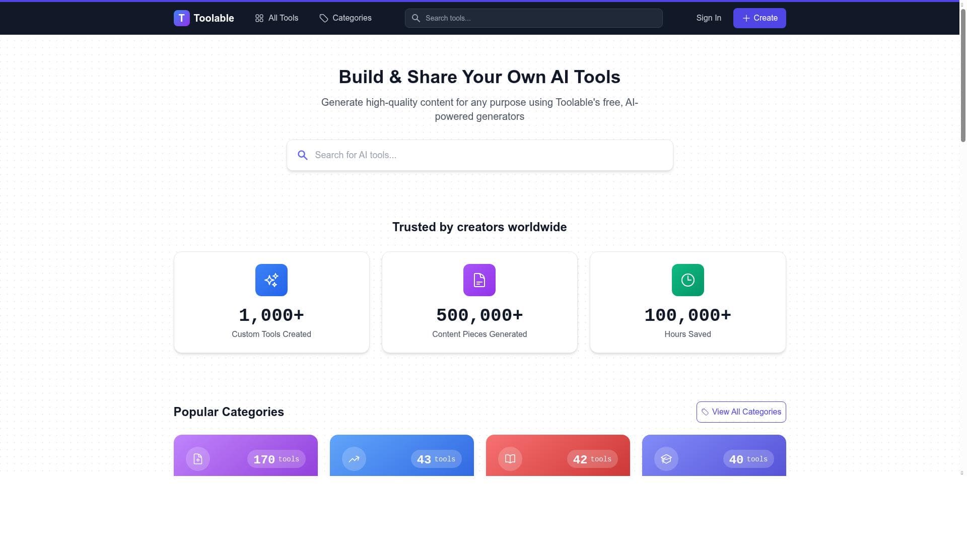Click the Hours Saved label
967x544 pixels.
point(688,334)
